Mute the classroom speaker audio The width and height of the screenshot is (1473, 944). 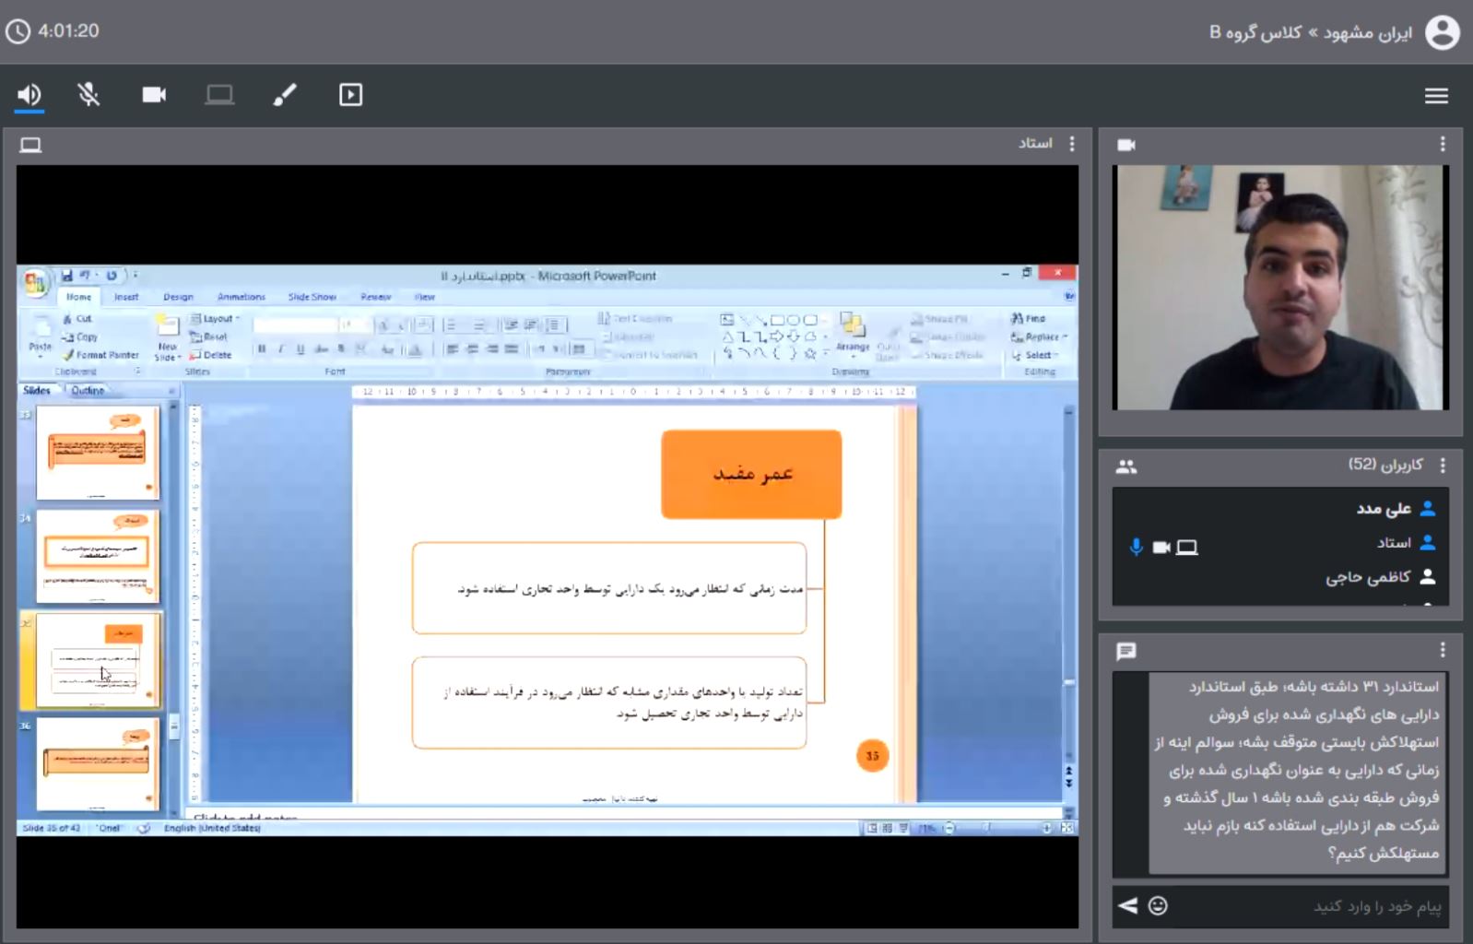pos(29,95)
